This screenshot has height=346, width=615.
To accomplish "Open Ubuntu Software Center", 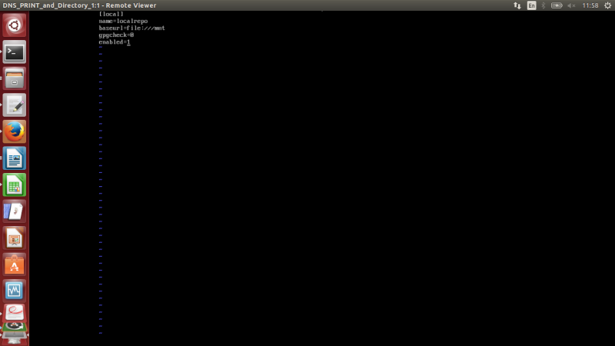I will (x=14, y=264).
